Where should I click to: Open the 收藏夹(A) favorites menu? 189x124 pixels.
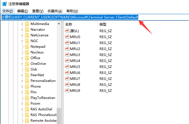point(55,11)
